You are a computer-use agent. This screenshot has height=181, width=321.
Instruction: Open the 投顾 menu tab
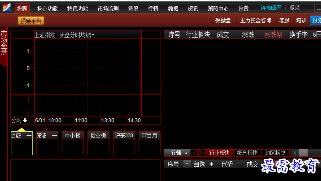click(22, 9)
